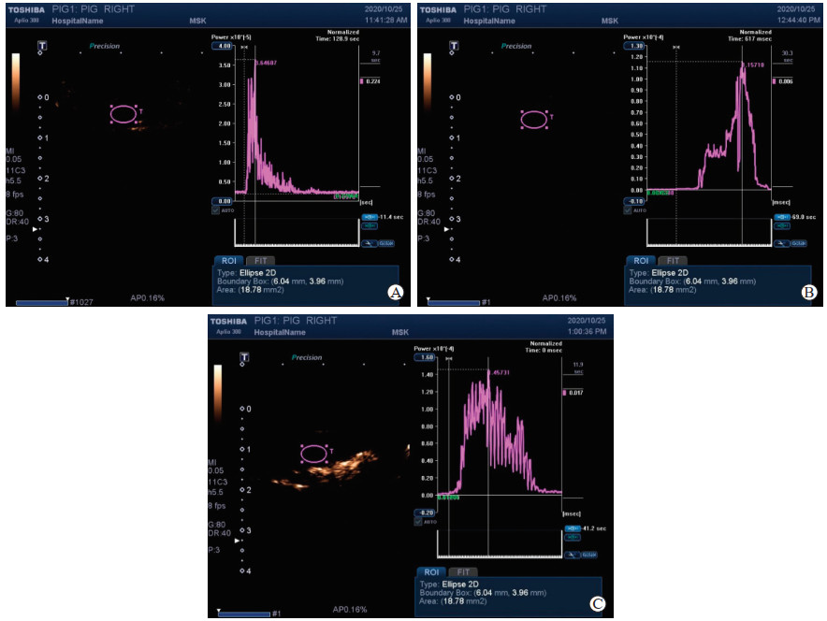Click the blue time-range icon beside 69.0 sec

coord(779,217)
